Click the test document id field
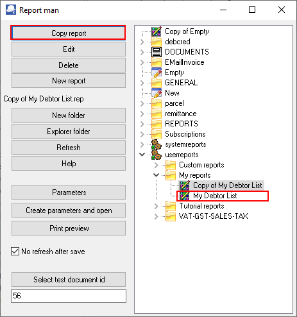This screenshot has width=297, height=317. point(69,296)
